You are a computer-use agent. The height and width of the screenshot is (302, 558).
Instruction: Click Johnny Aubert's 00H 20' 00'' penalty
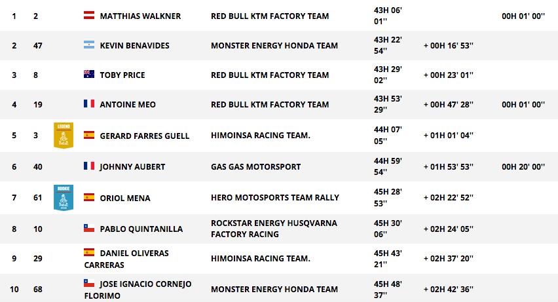pos(523,166)
